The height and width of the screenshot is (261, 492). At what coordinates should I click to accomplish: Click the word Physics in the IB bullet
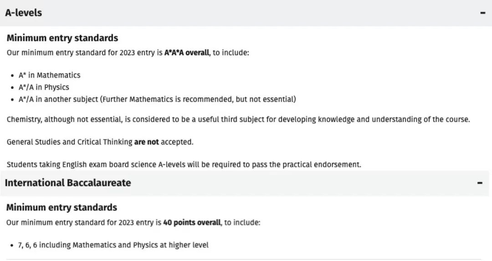pos(145,245)
